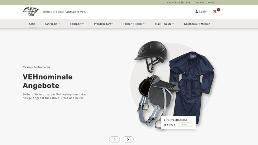
Task: Expand the Geschenke + Medien menu
Action: click(x=198, y=24)
